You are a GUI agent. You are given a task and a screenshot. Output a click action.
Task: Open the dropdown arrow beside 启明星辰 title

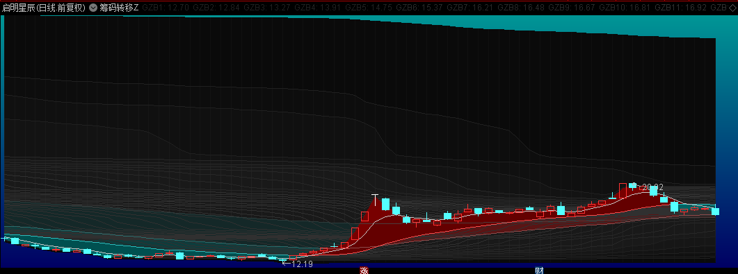[x=93, y=8]
